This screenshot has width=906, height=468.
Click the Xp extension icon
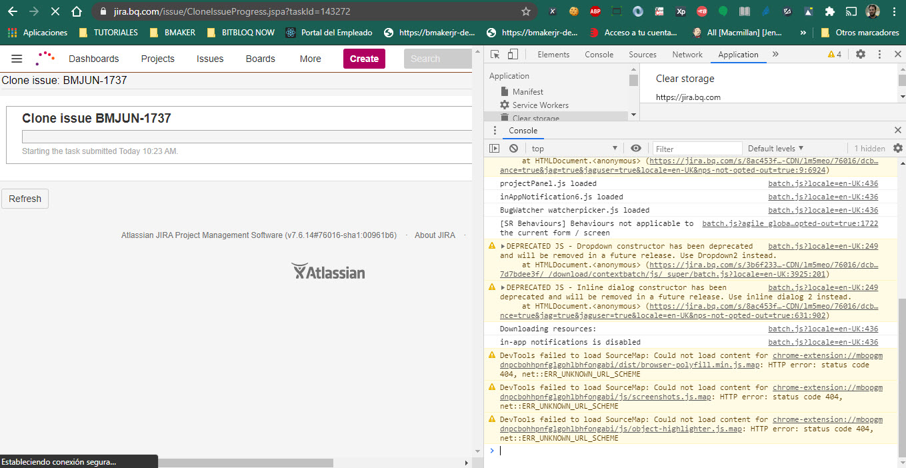681,11
